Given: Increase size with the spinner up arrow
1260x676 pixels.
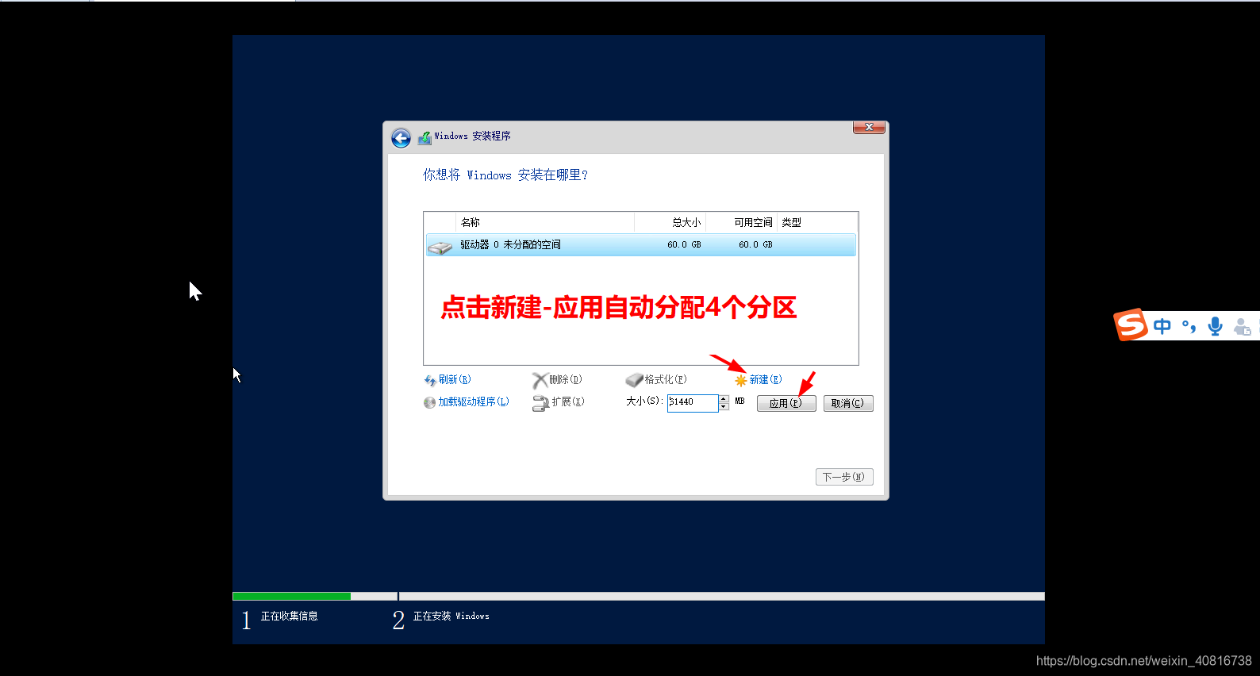Looking at the screenshot, I should pos(724,399).
